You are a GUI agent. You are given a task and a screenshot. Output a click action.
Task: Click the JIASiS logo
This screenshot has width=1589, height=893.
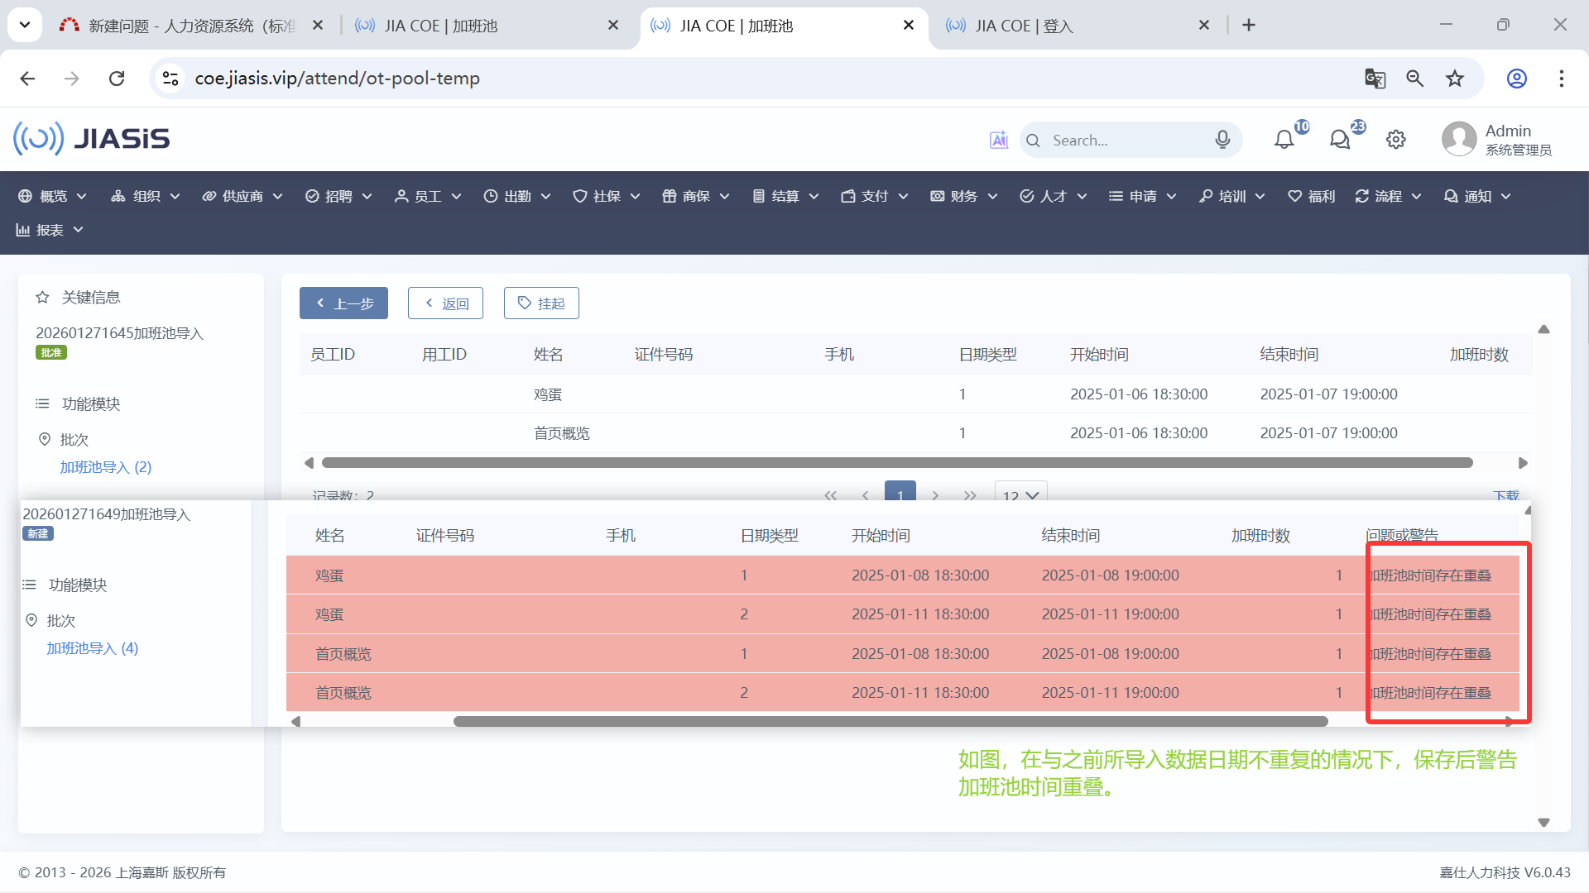tap(91, 139)
